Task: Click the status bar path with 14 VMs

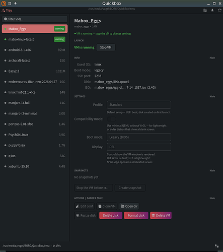Action: coord(32,246)
